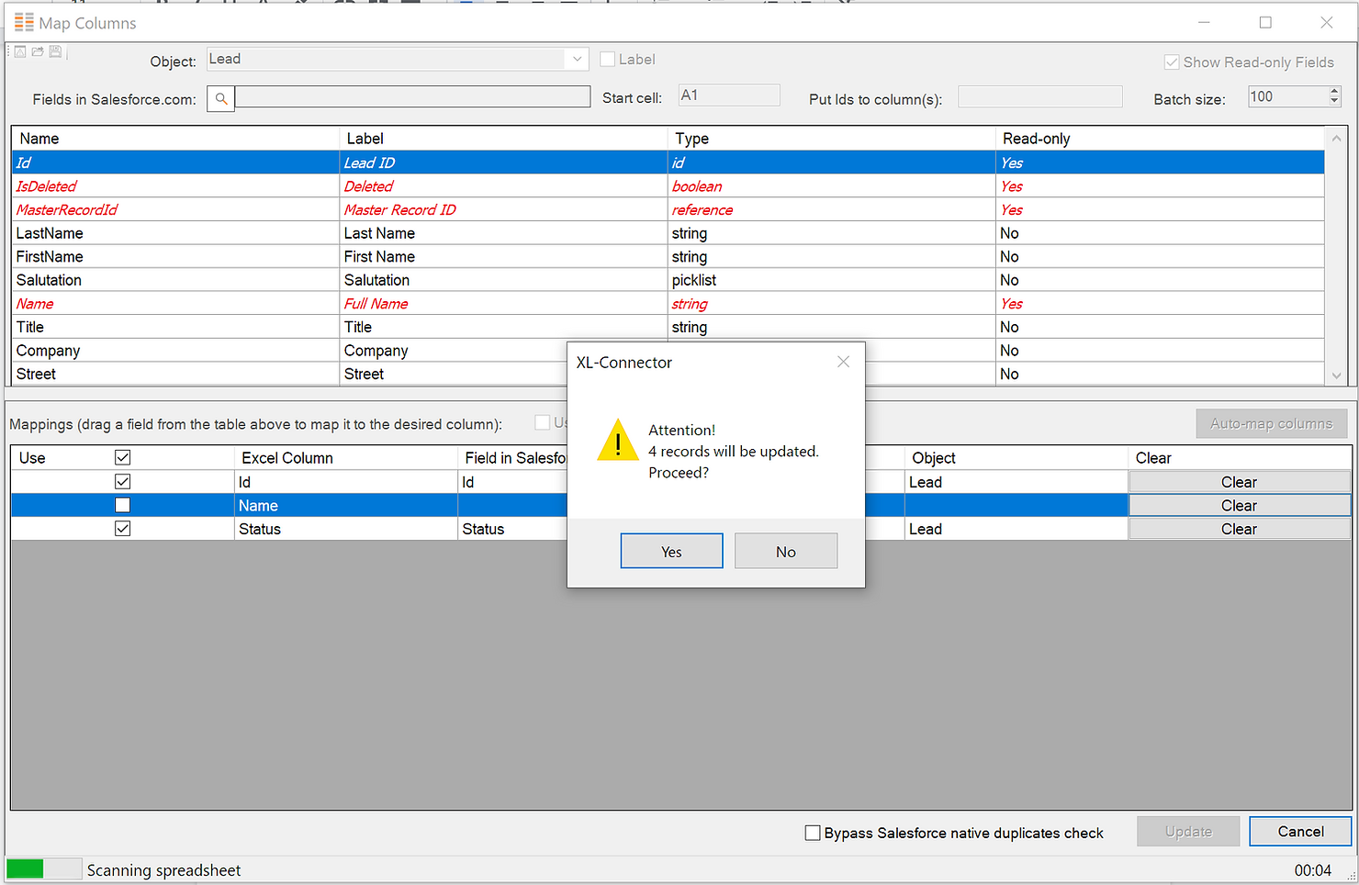Image resolution: width=1359 pixels, height=885 pixels.
Task: Click the fields list scroll-up arrow
Action: (x=1336, y=138)
